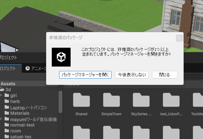The height and width of the screenshot is (139, 203).
Task: Switch to the アニメーション tab
Action: pos(36,68)
